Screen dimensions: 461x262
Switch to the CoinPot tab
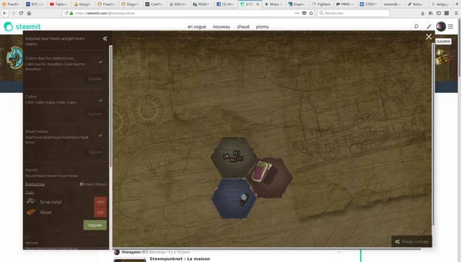pyautogui.click(x=155, y=4)
